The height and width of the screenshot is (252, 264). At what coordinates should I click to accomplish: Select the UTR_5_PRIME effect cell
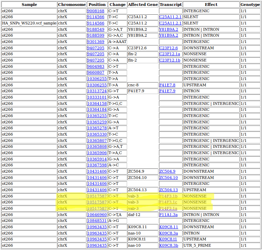[211, 245]
